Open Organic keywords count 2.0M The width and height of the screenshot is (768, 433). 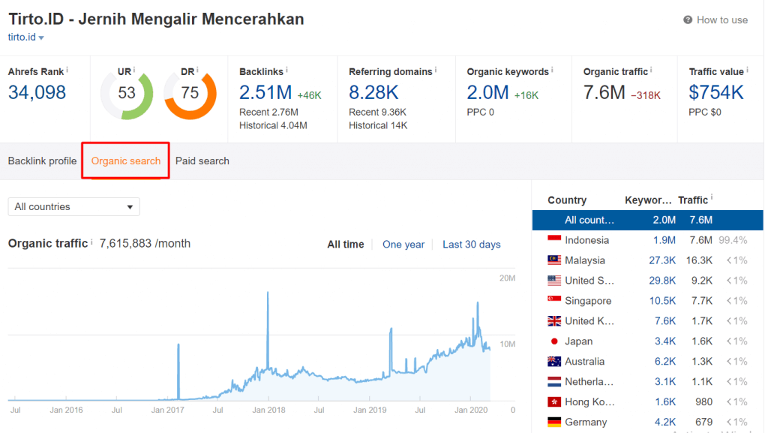[487, 92]
